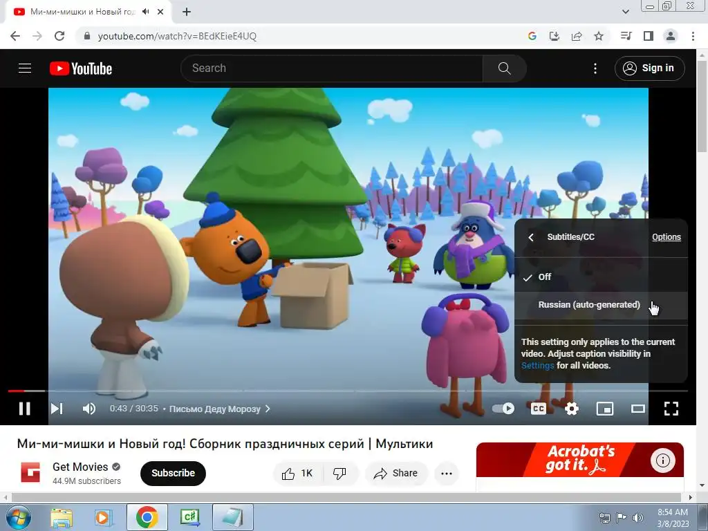Share the video
This screenshot has width=708, height=531.
(396, 473)
